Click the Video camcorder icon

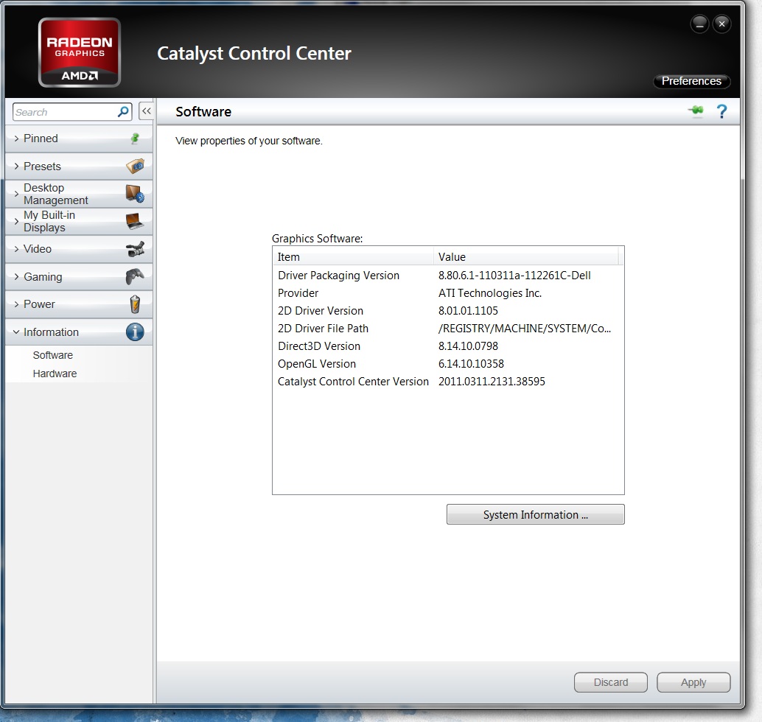pos(135,249)
